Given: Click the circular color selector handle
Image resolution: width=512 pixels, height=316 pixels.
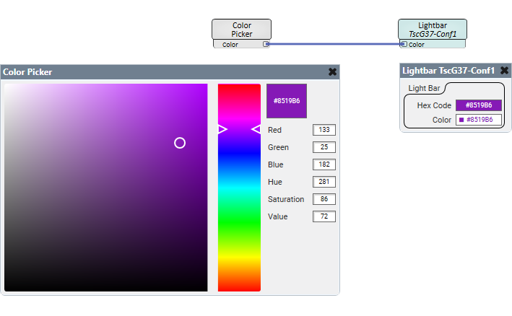Looking at the screenshot, I should tap(180, 143).
